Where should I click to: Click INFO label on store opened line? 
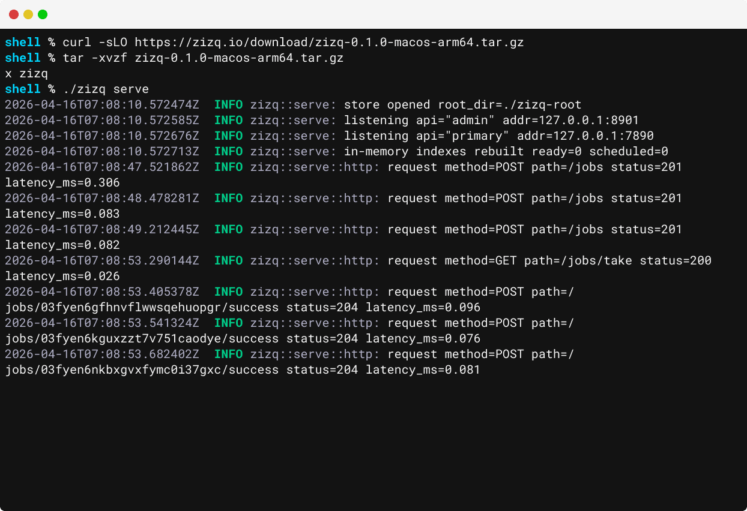(228, 105)
